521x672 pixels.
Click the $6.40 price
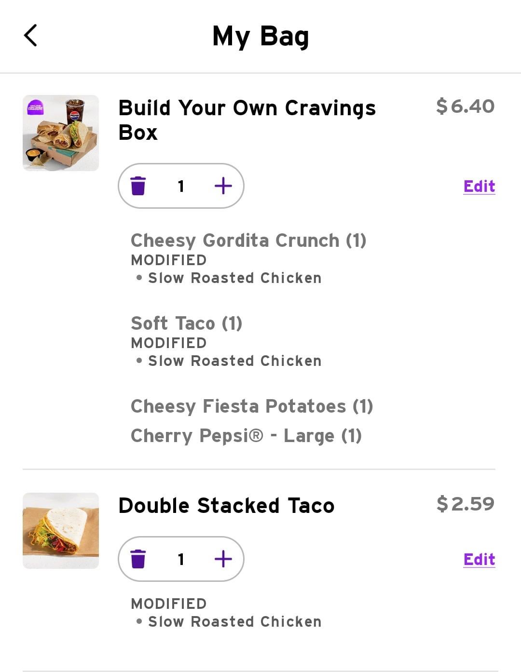[x=465, y=107]
